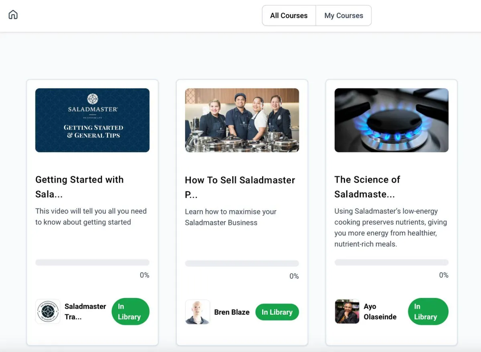Open The Science of Saladmaste... course title

[x=367, y=187]
